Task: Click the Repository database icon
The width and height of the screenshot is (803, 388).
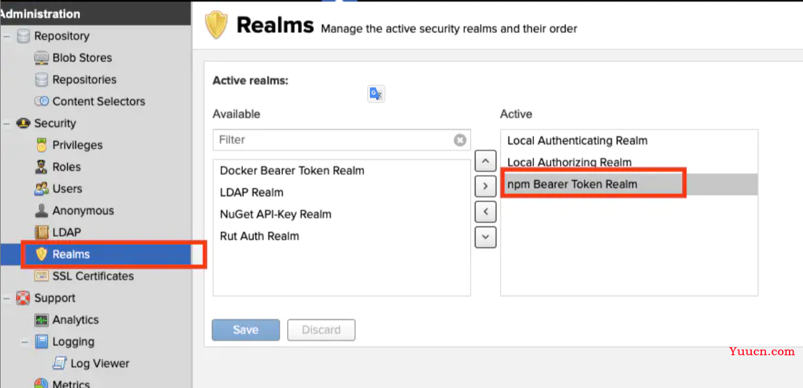Action: pyautogui.click(x=23, y=36)
